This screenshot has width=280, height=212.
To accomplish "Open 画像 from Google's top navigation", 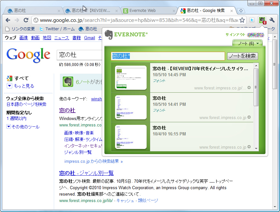I will pyautogui.click(x=24, y=38).
